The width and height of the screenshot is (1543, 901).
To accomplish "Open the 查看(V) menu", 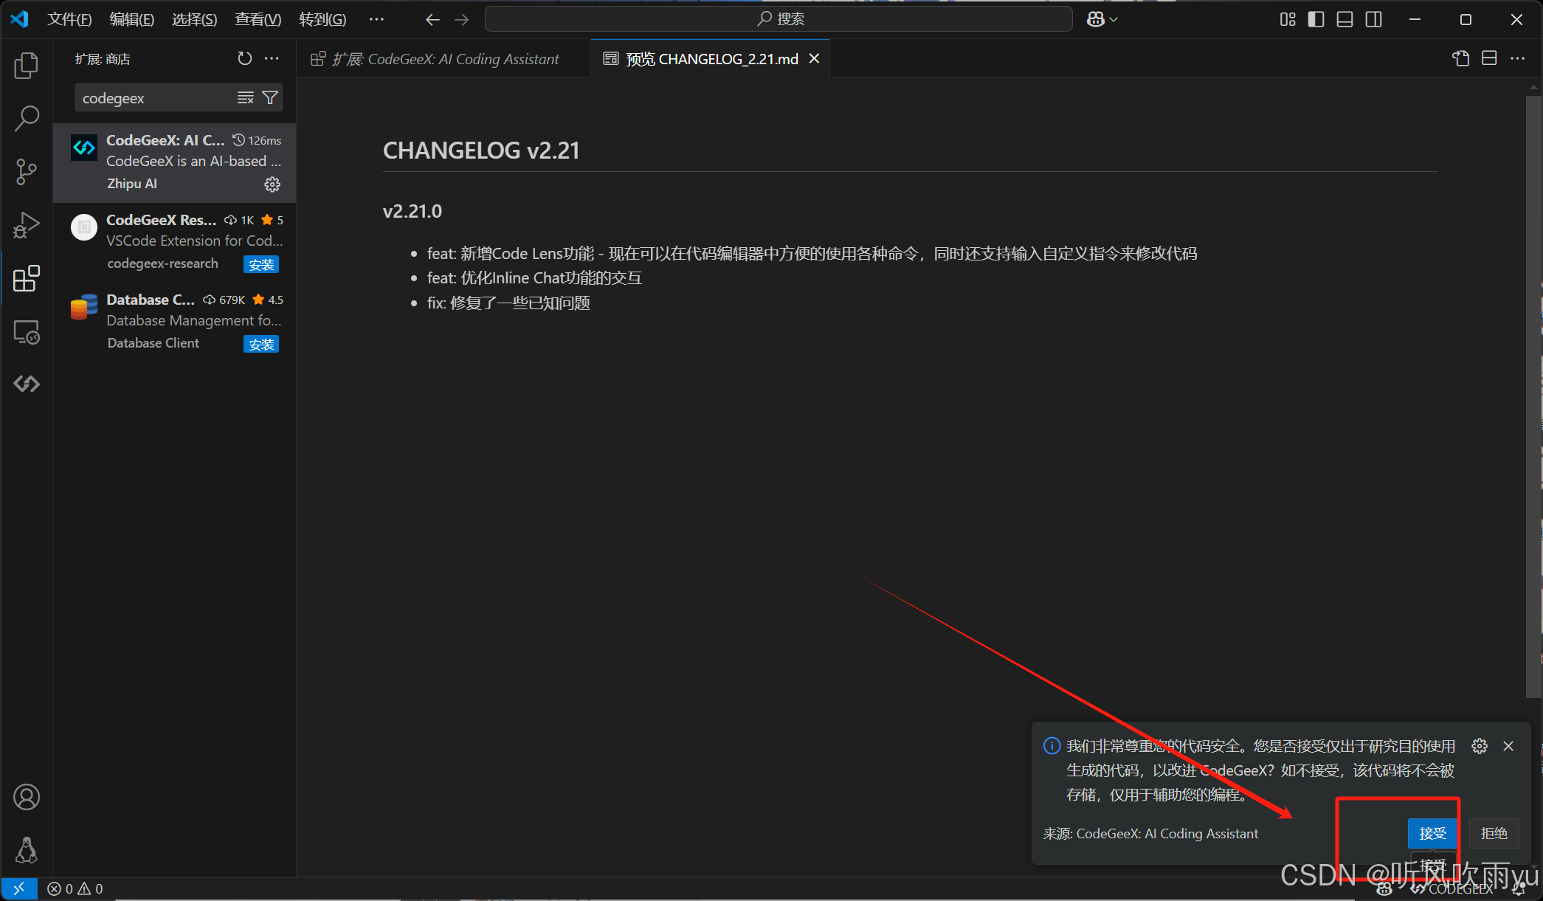I will click(258, 19).
